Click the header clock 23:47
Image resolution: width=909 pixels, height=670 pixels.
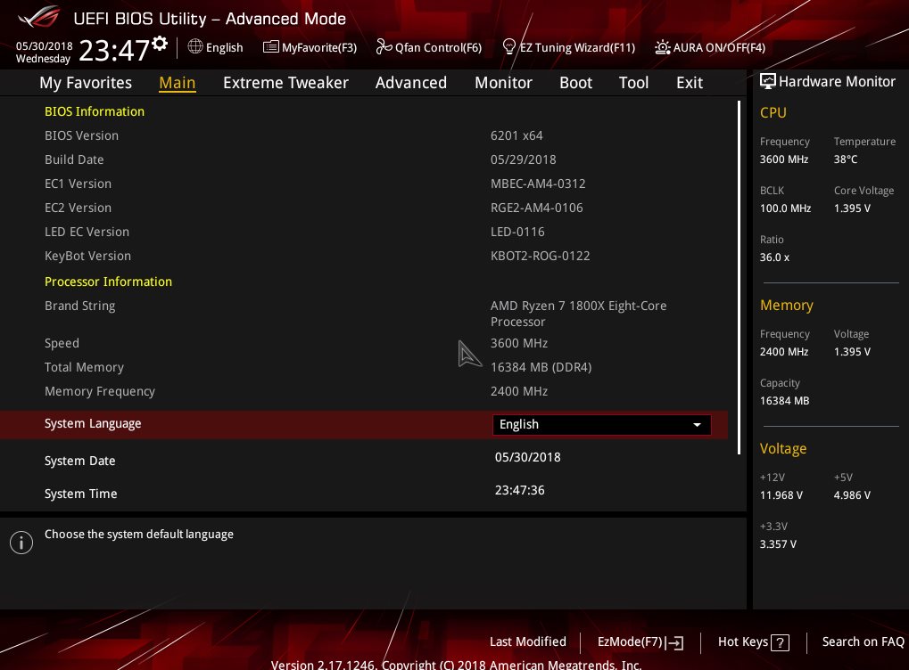pyautogui.click(x=114, y=51)
